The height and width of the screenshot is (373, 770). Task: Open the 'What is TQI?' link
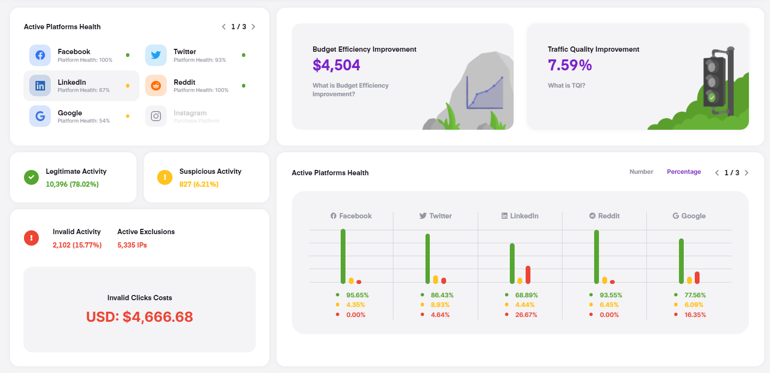point(566,86)
